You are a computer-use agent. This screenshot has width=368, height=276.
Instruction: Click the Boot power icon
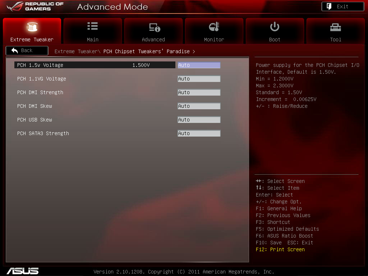pyautogui.click(x=275, y=27)
